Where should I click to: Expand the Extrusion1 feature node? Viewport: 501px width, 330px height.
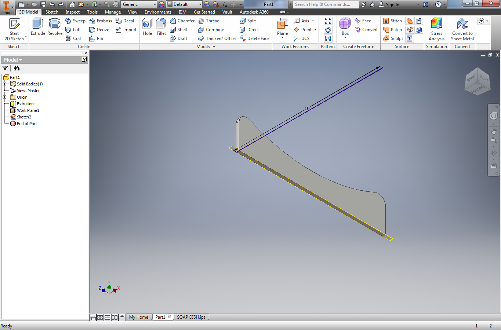(x=4, y=104)
